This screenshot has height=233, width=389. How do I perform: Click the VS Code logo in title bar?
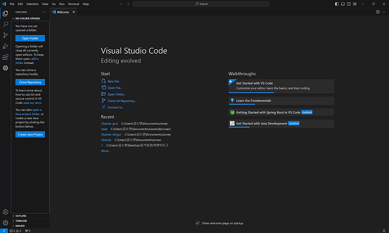coord(4,4)
